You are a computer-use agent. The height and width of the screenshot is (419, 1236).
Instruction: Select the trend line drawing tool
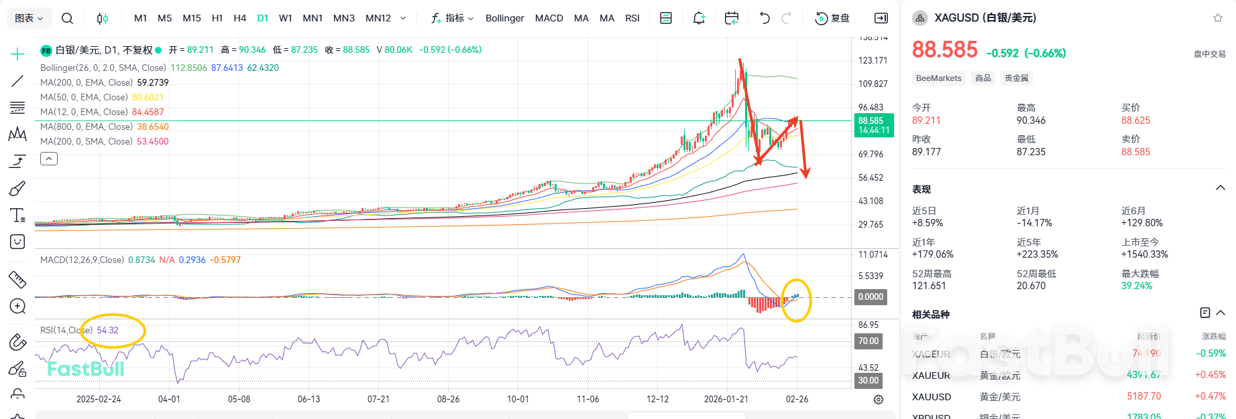(17, 81)
